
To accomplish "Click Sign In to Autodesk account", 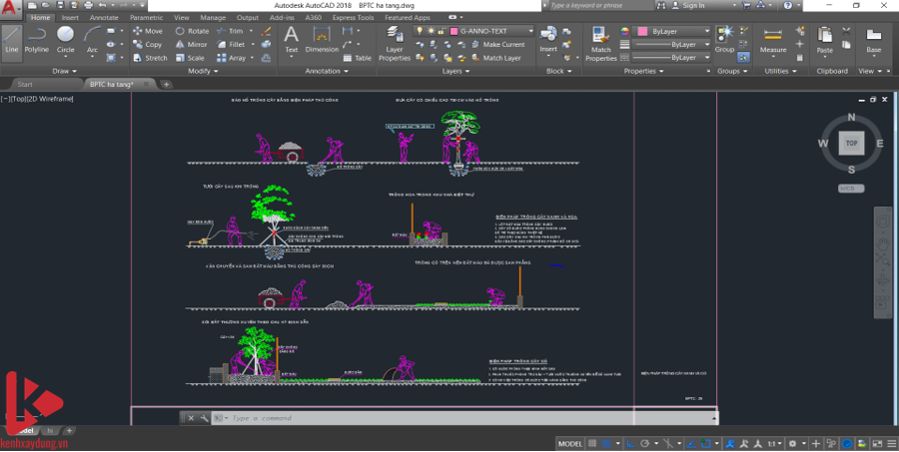I will (x=692, y=5).
